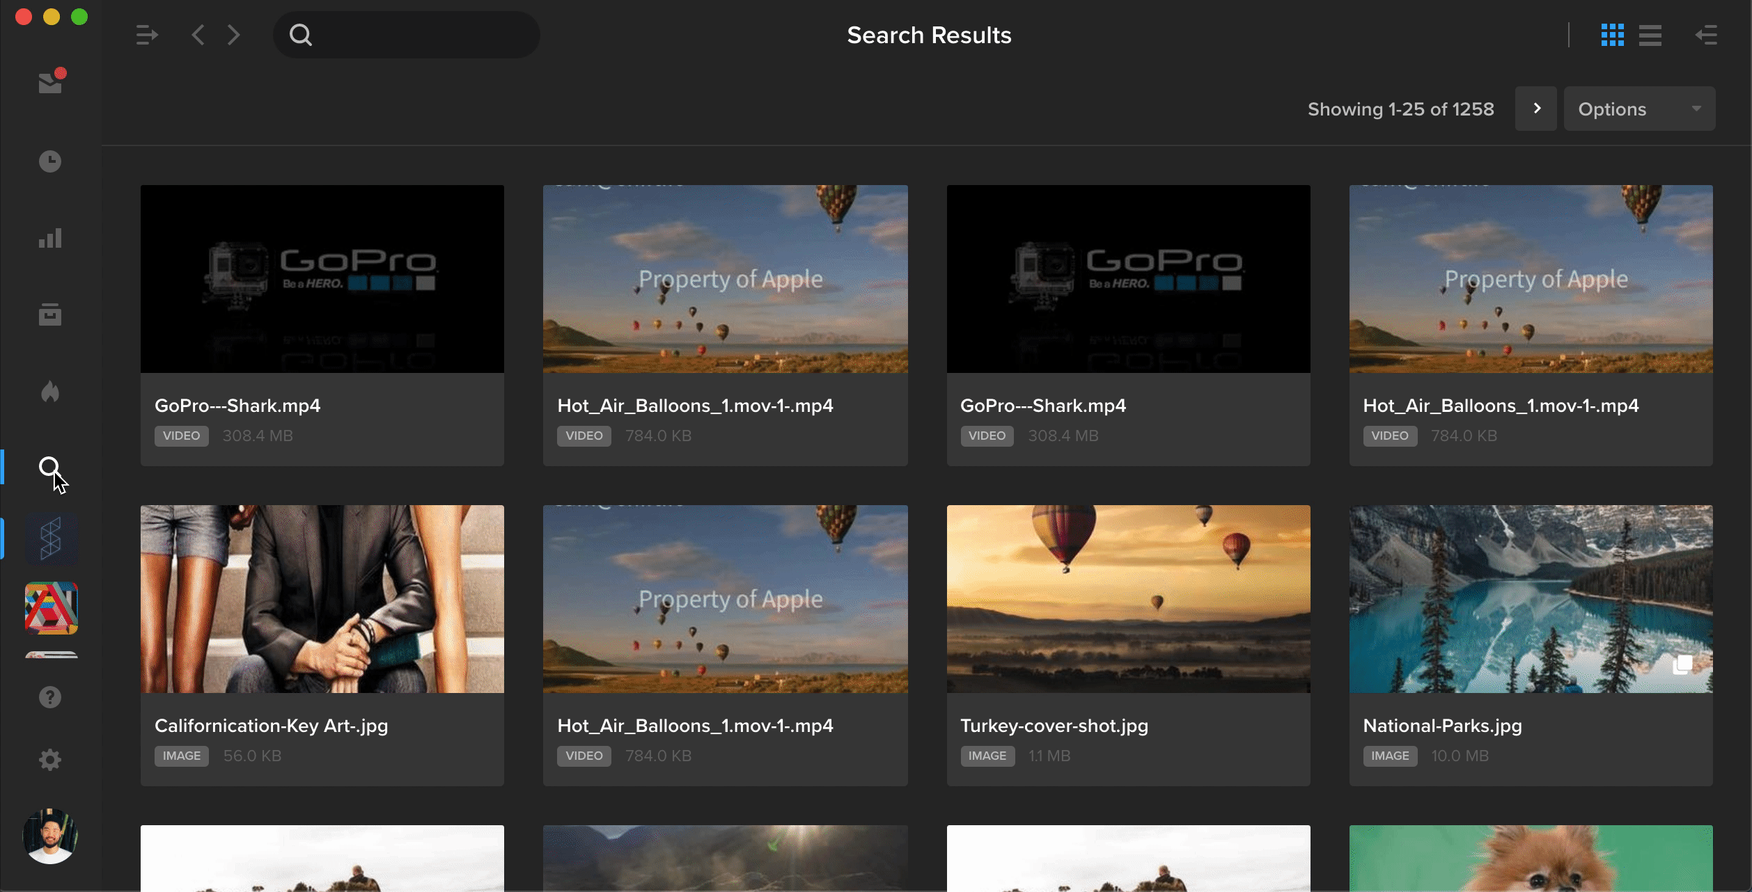Image resolution: width=1752 pixels, height=892 pixels.
Task: Open the recent activity clock icon
Action: [50, 161]
